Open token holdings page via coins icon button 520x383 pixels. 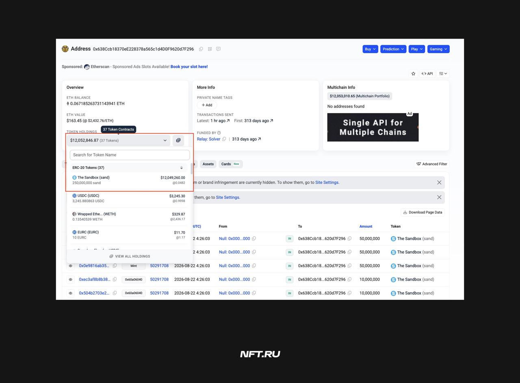178,140
